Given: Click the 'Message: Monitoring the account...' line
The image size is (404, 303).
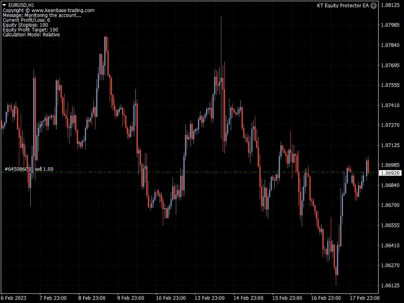Looking at the screenshot, I should (42, 15).
